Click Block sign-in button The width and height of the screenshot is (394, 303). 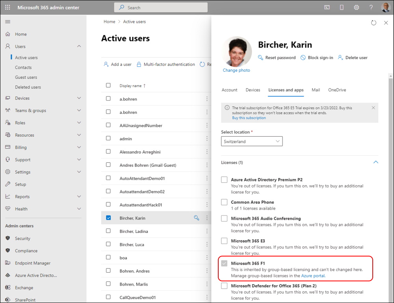tap(317, 58)
